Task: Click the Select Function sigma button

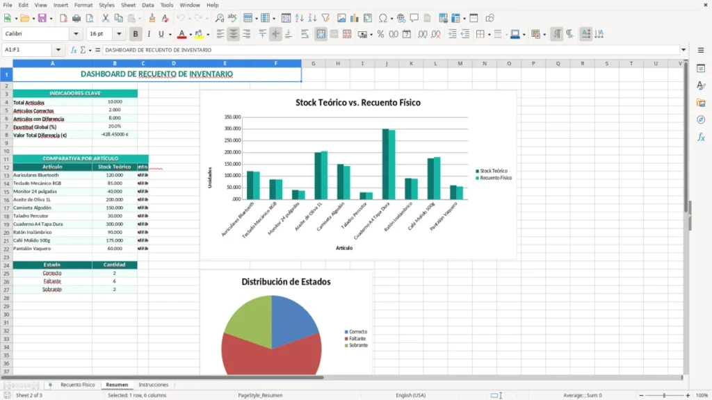Action: [83, 50]
